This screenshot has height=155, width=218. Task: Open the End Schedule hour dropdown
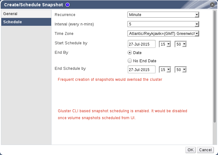click(x=165, y=69)
